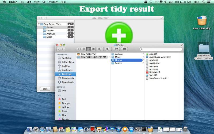Switch Finder to list view
Image resolution: width=214 pixels, height=134 pixels.
pyautogui.click(x=84, y=49)
